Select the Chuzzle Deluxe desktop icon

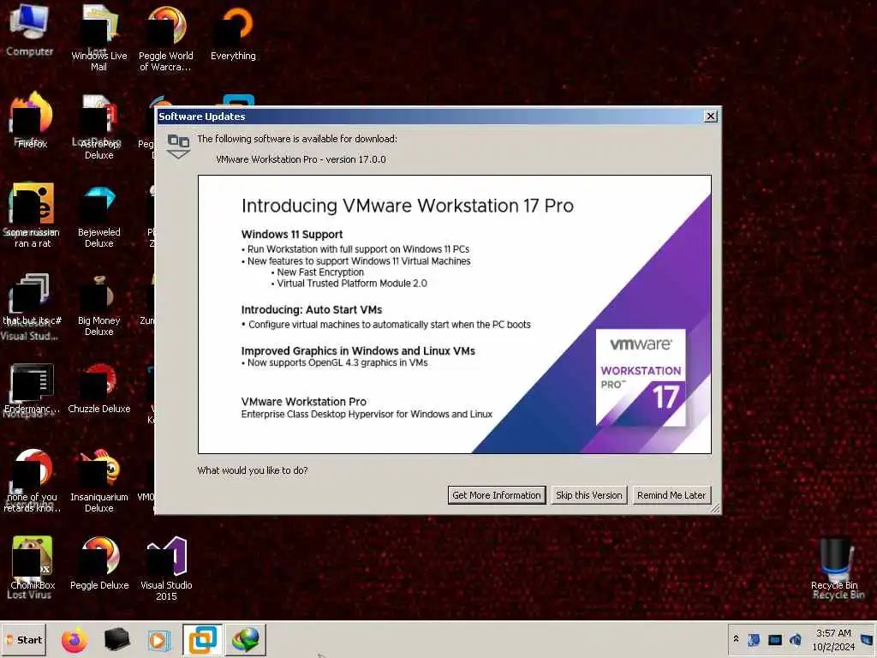pyautogui.click(x=99, y=389)
